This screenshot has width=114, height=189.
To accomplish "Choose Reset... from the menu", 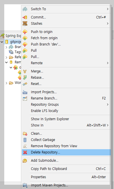I will click(x=66, y=84).
